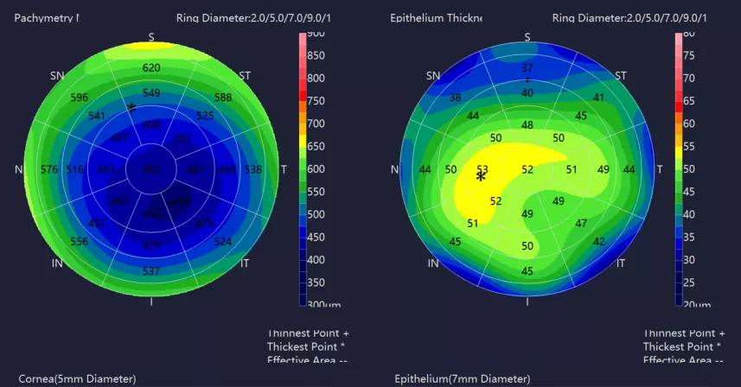Select the 476 pachymetry reading
This screenshot has height=387, width=741.
coord(205,223)
